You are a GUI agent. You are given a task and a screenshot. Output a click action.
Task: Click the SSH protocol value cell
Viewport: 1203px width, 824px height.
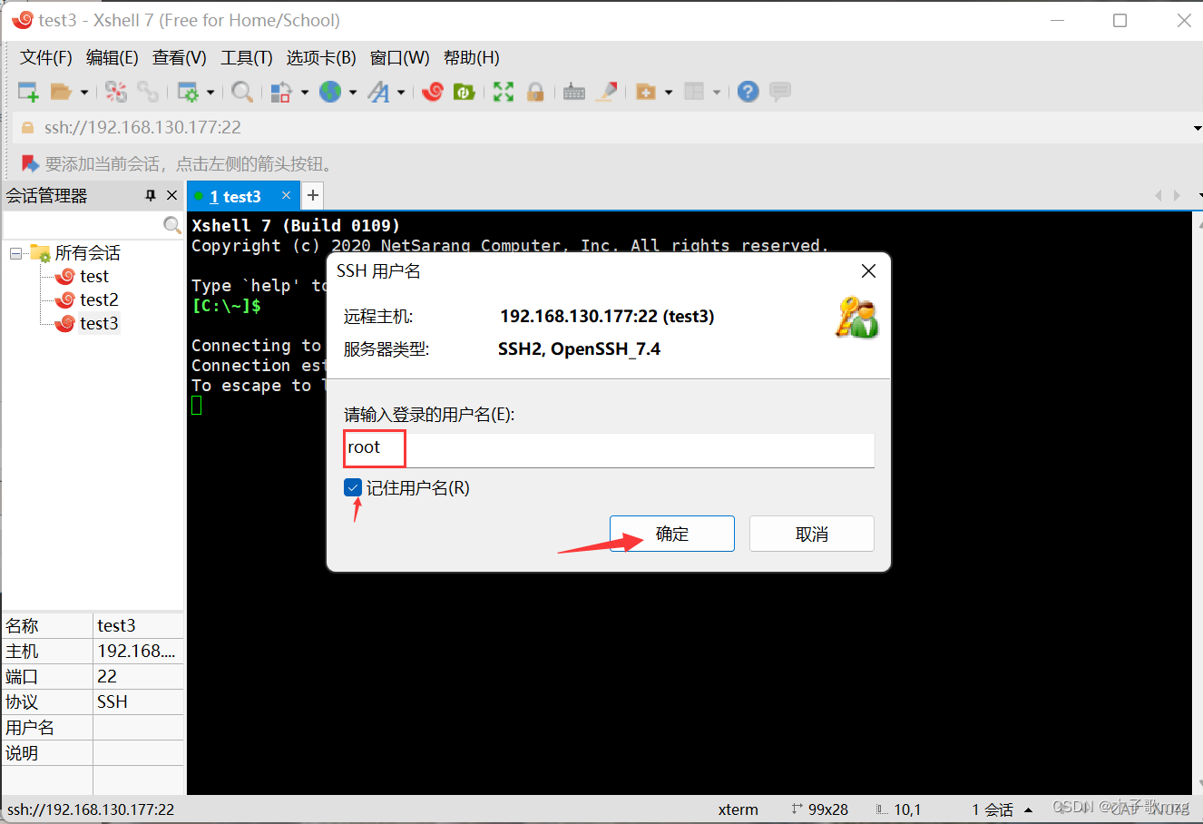138,701
